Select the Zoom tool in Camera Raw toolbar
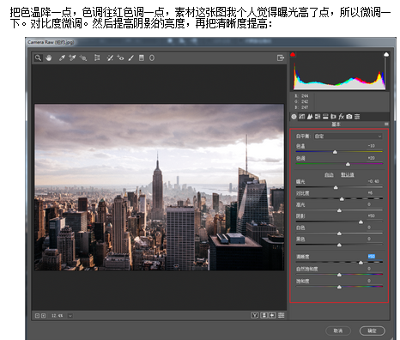400x340 pixels. (38, 58)
